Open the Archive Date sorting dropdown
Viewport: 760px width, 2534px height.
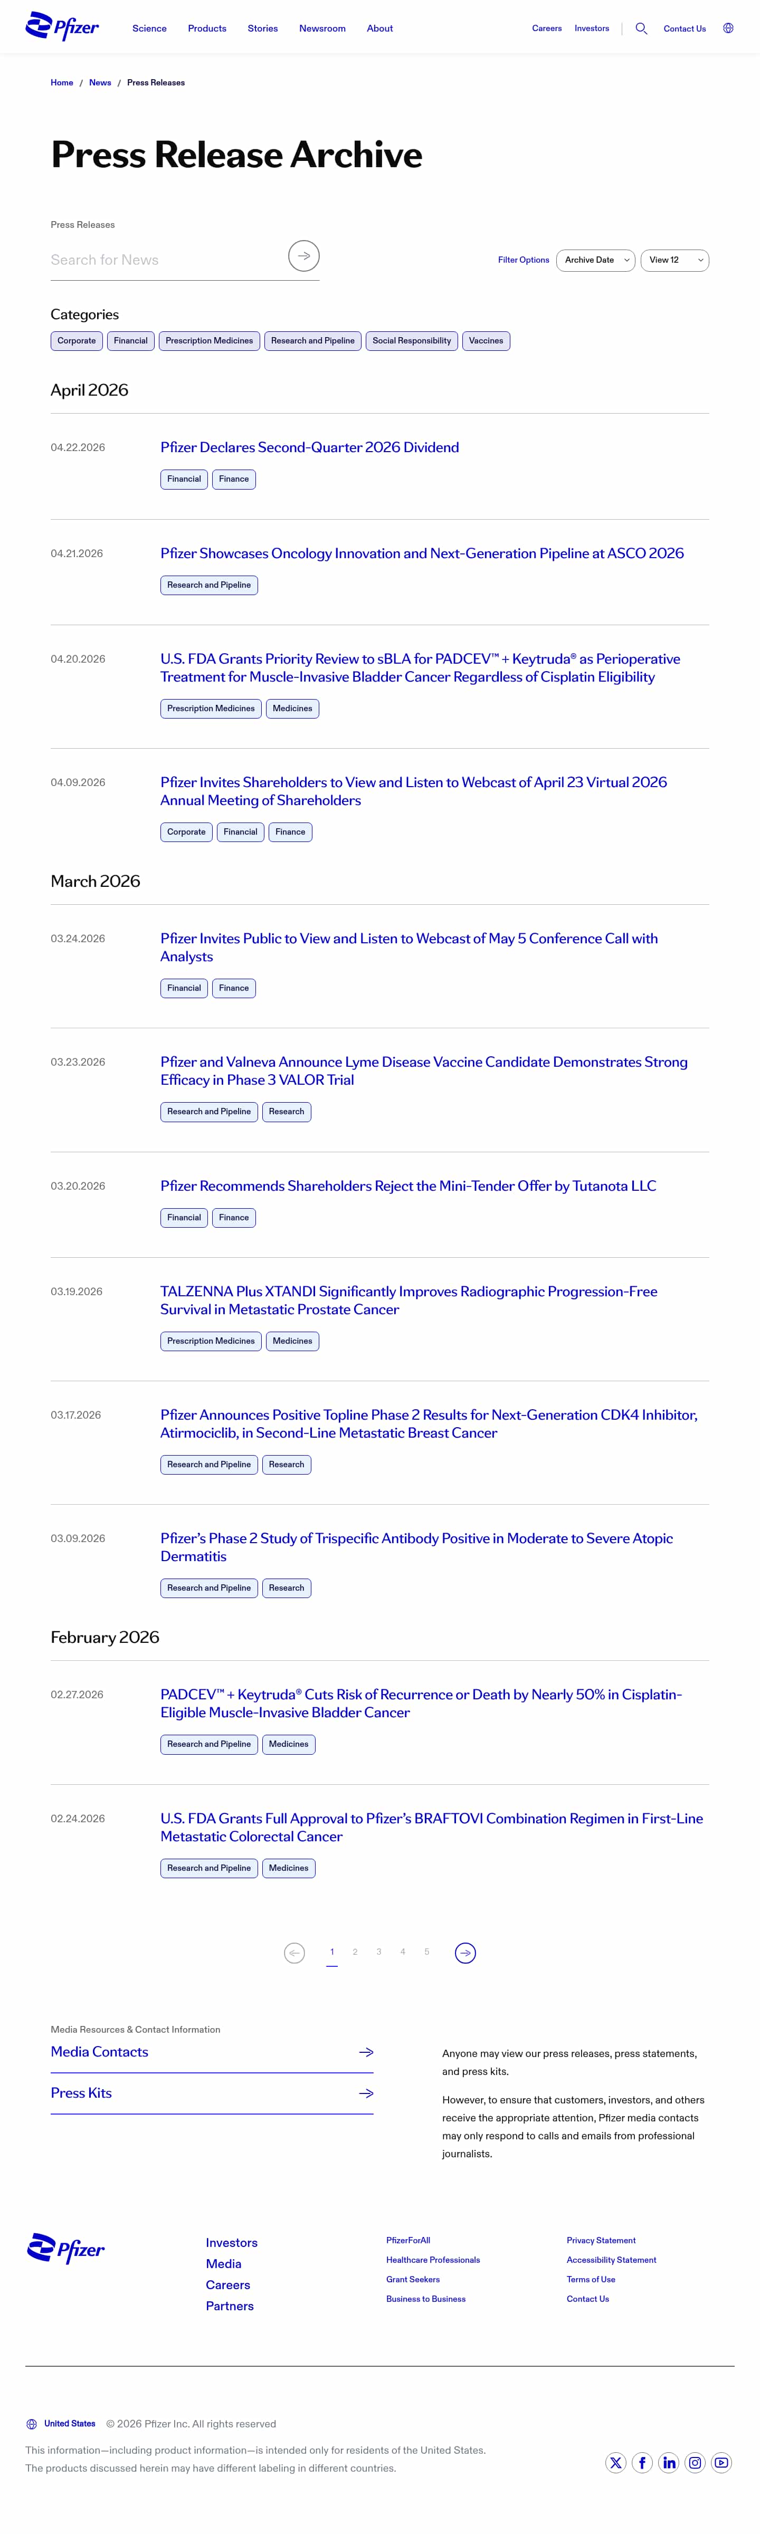[x=595, y=260]
